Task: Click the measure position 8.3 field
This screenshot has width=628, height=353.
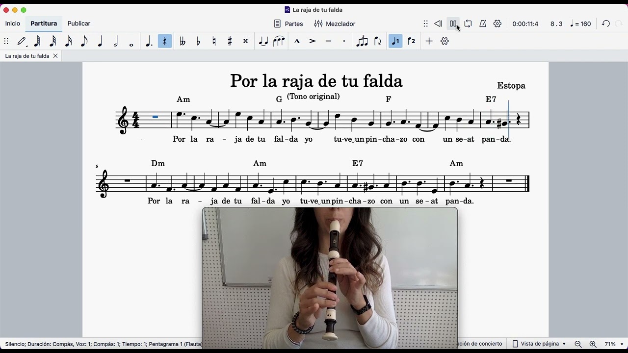Action: click(x=556, y=24)
